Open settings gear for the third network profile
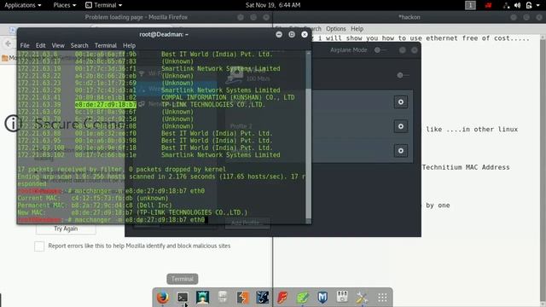Viewport: 546px width, 307px height. 401,151
